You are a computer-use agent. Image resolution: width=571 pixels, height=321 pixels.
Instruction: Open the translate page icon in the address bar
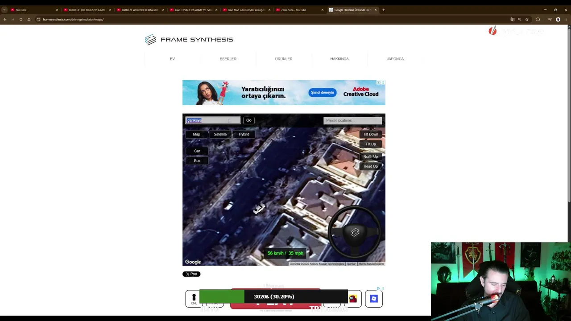[x=513, y=19]
